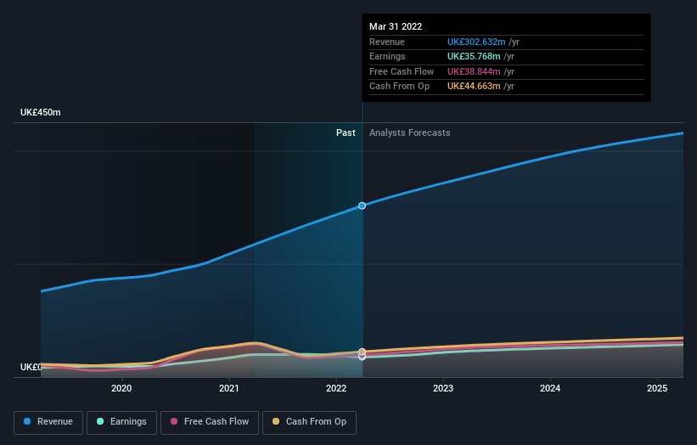
Task: Toggle the Revenue legend button
Action: pyautogui.click(x=48, y=422)
